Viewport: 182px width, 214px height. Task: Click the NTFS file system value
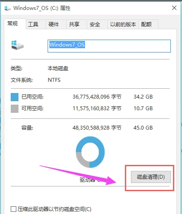pos(54,80)
